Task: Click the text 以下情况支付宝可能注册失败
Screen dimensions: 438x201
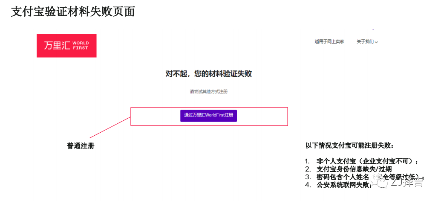Action: [x=350, y=146]
